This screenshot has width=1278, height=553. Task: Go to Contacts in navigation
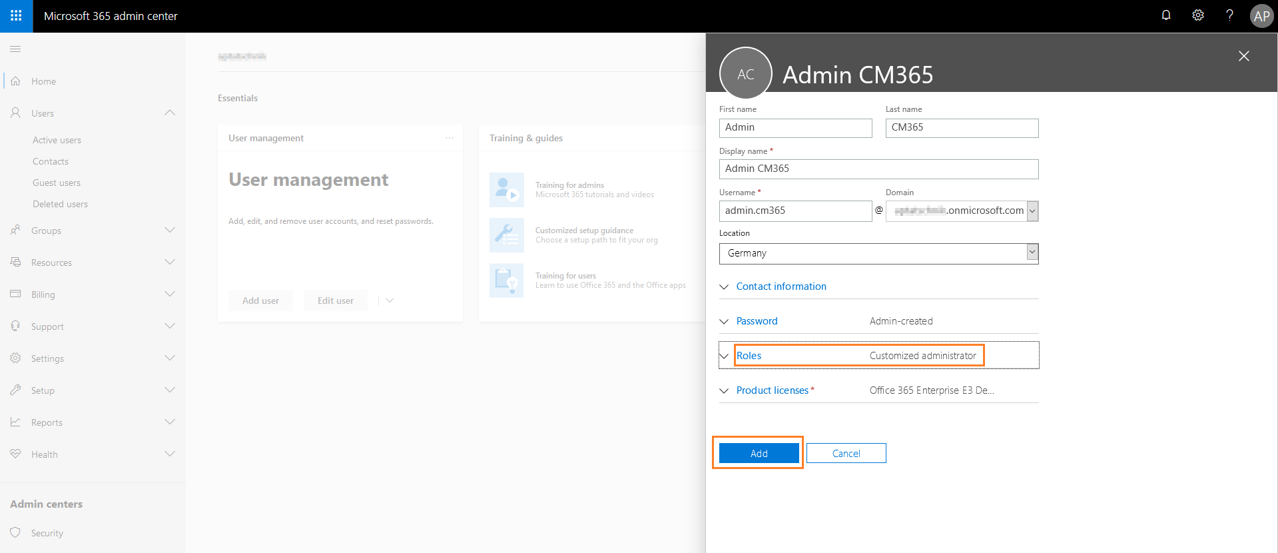(x=51, y=161)
